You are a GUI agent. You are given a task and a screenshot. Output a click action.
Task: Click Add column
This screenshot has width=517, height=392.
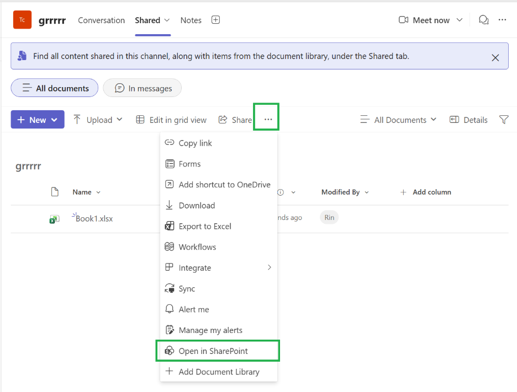(425, 192)
